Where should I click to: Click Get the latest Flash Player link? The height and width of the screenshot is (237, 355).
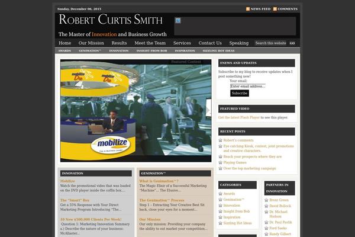coord(239,117)
